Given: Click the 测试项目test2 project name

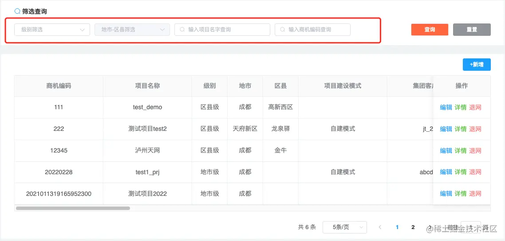Looking at the screenshot, I should (x=147, y=129).
